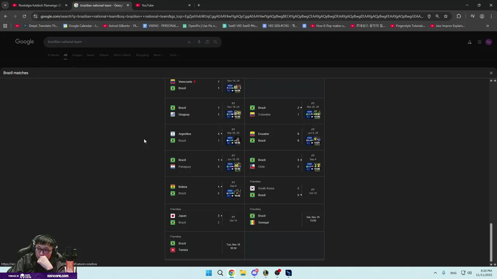497x279 pixels.
Task: Open the Japan vs Brazil friendly match
Action: (205, 218)
